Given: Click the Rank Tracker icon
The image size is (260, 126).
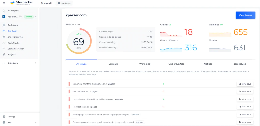Looking at the screenshot, I should (x=4, y=43).
